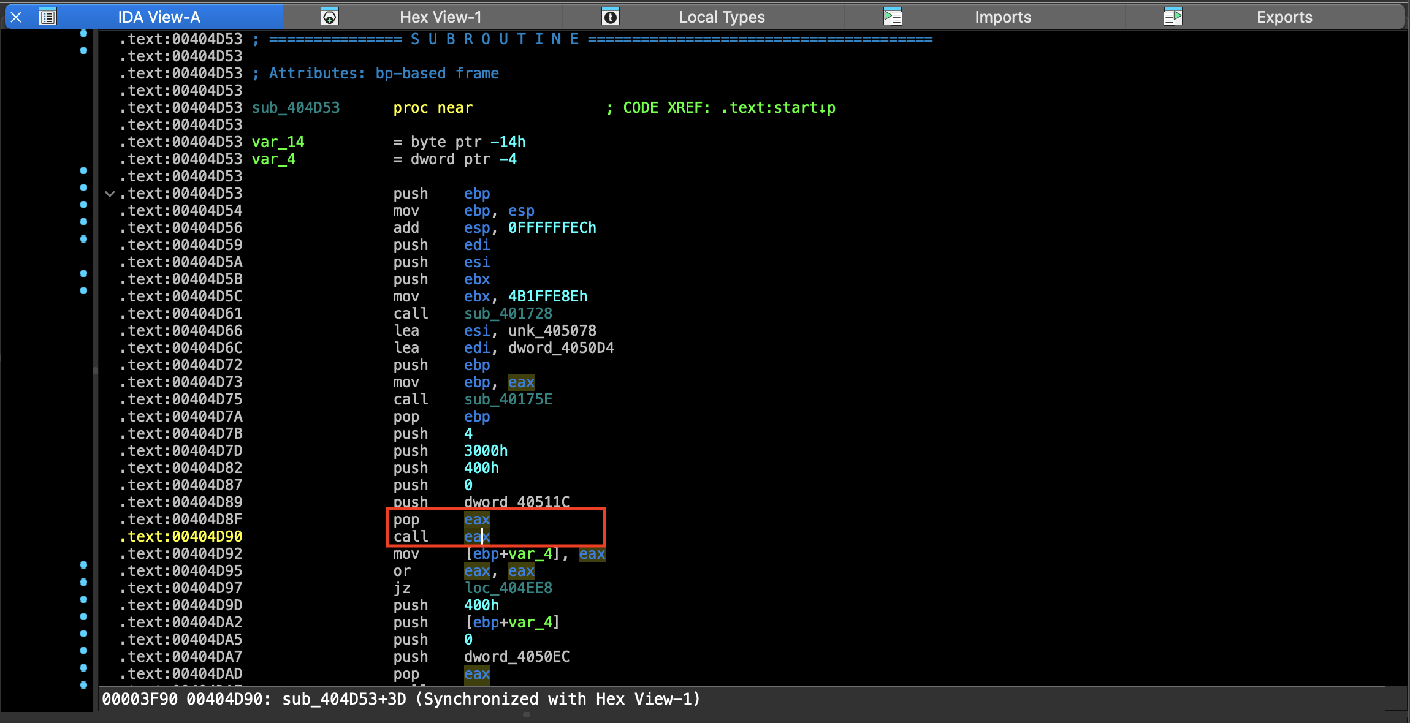1410x723 pixels.
Task: Click the breakpoint dot beside 00404D5C
Action: 83,290
